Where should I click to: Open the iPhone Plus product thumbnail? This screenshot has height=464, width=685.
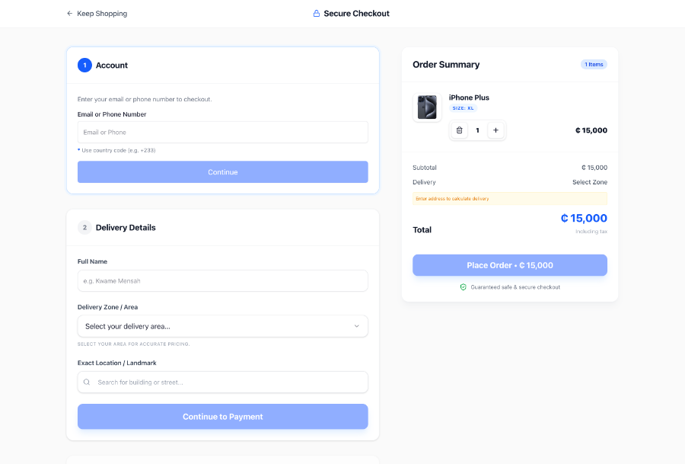tap(427, 107)
